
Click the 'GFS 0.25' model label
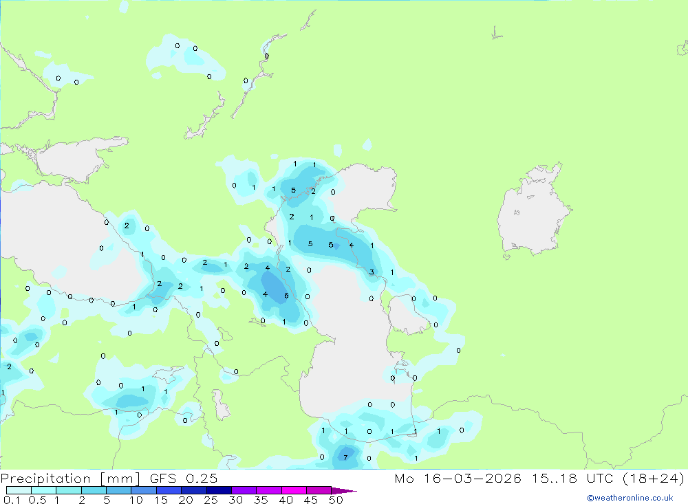(x=184, y=479)
